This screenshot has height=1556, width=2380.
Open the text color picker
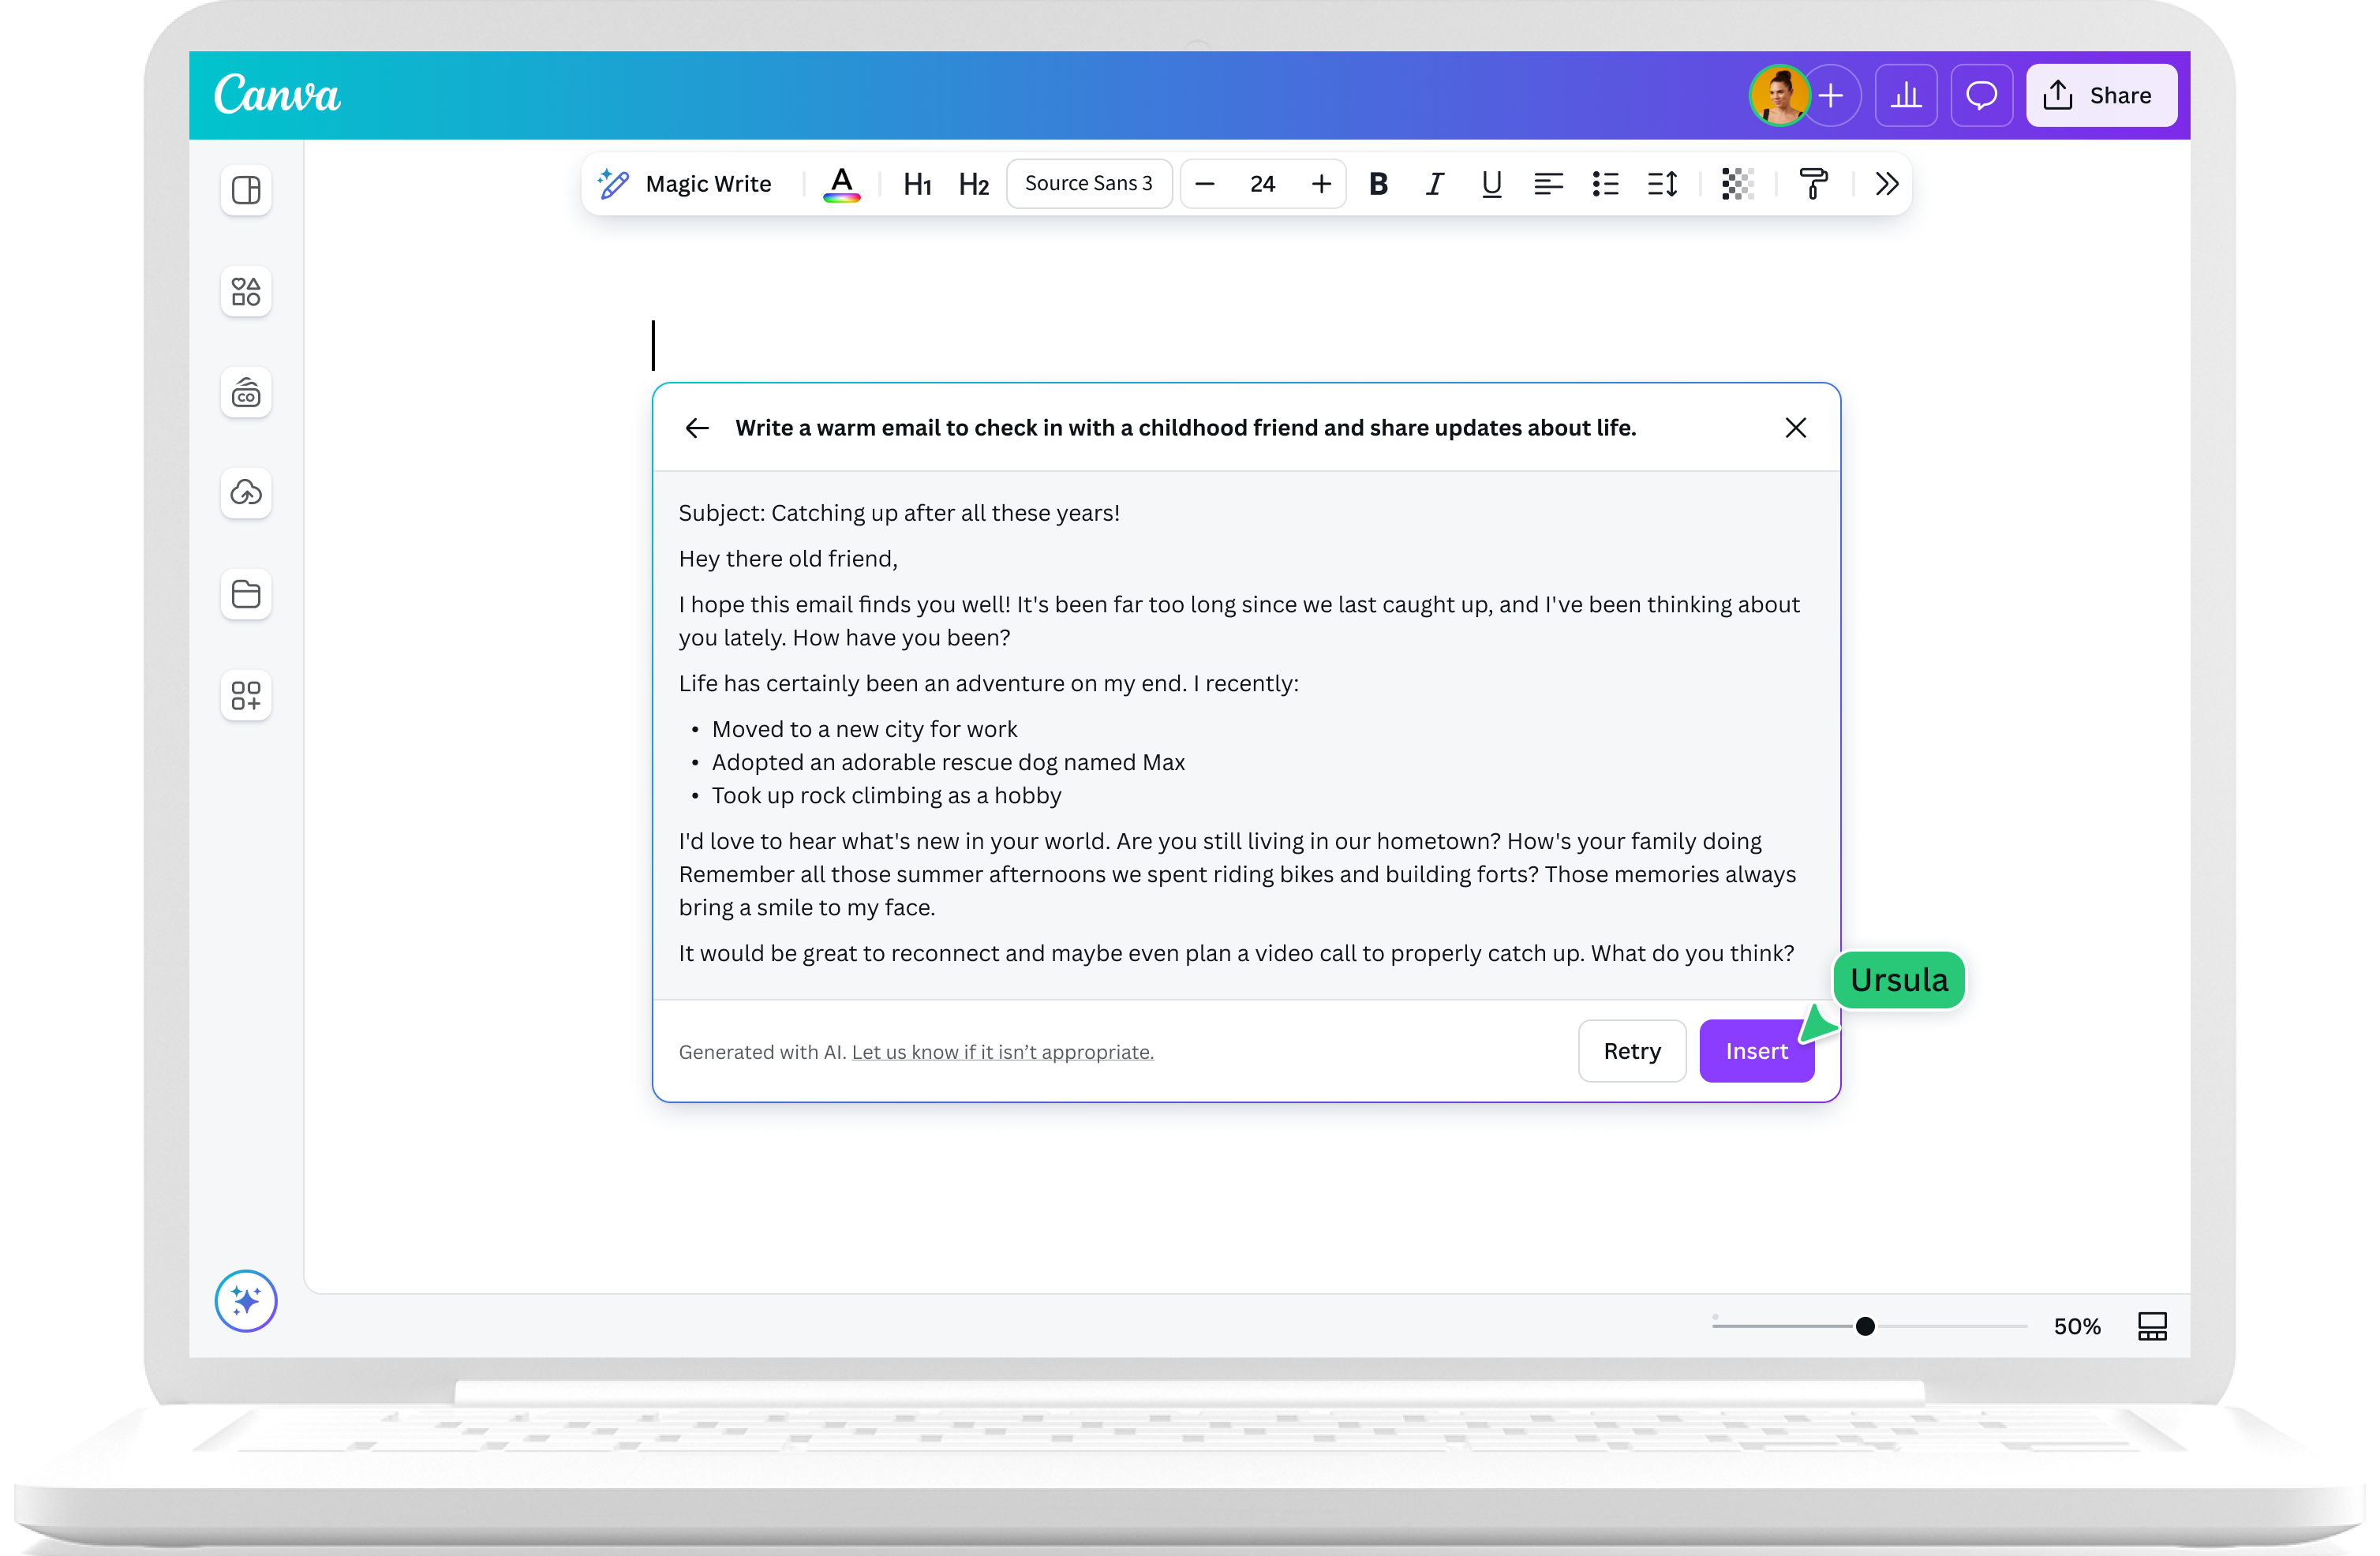(842, 184)
